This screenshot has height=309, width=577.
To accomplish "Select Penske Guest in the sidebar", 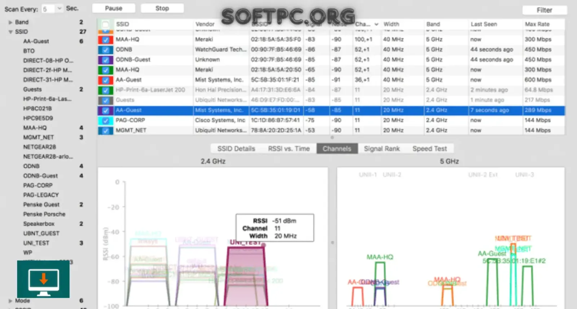I will point(41,205).
